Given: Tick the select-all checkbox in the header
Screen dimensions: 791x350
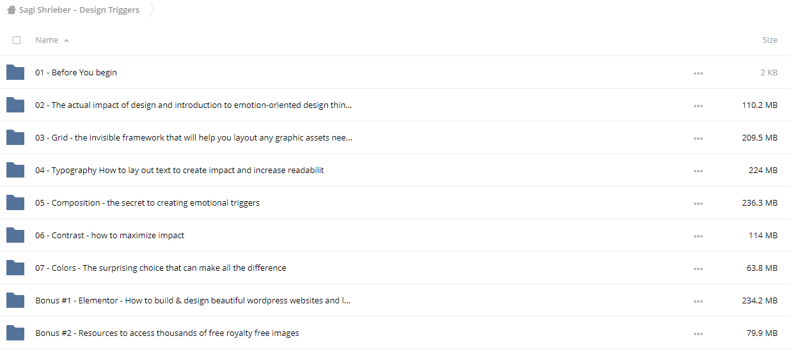Looking at the screenshot, I should [17, 40].
